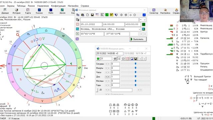
Task: Click the Дни slider handle
Action: click(135, 76)
